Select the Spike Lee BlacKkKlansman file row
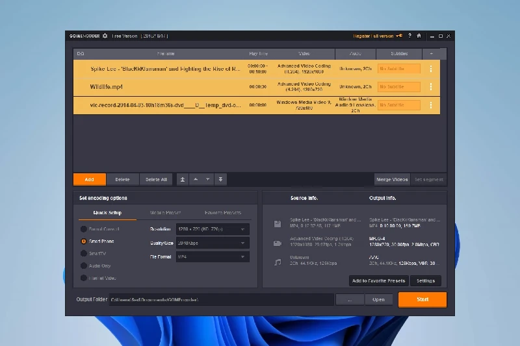520x346 pixels. pos(257,69)
